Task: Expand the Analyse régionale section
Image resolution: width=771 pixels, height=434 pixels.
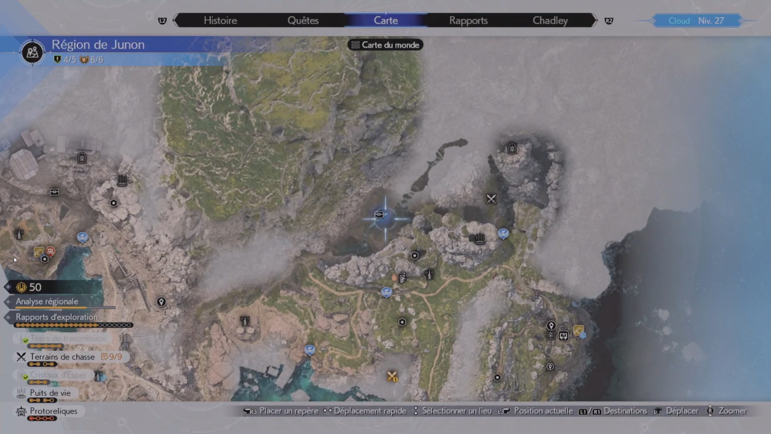Action: 47,301
